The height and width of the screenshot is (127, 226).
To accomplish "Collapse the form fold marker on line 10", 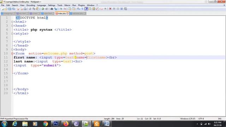I will (x=12, y=53).
